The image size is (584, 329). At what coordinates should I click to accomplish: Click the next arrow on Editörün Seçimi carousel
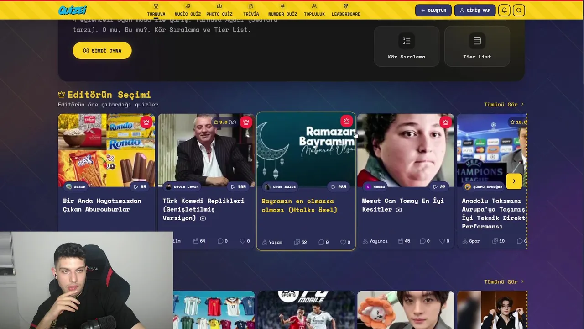(x=514, y=181)
